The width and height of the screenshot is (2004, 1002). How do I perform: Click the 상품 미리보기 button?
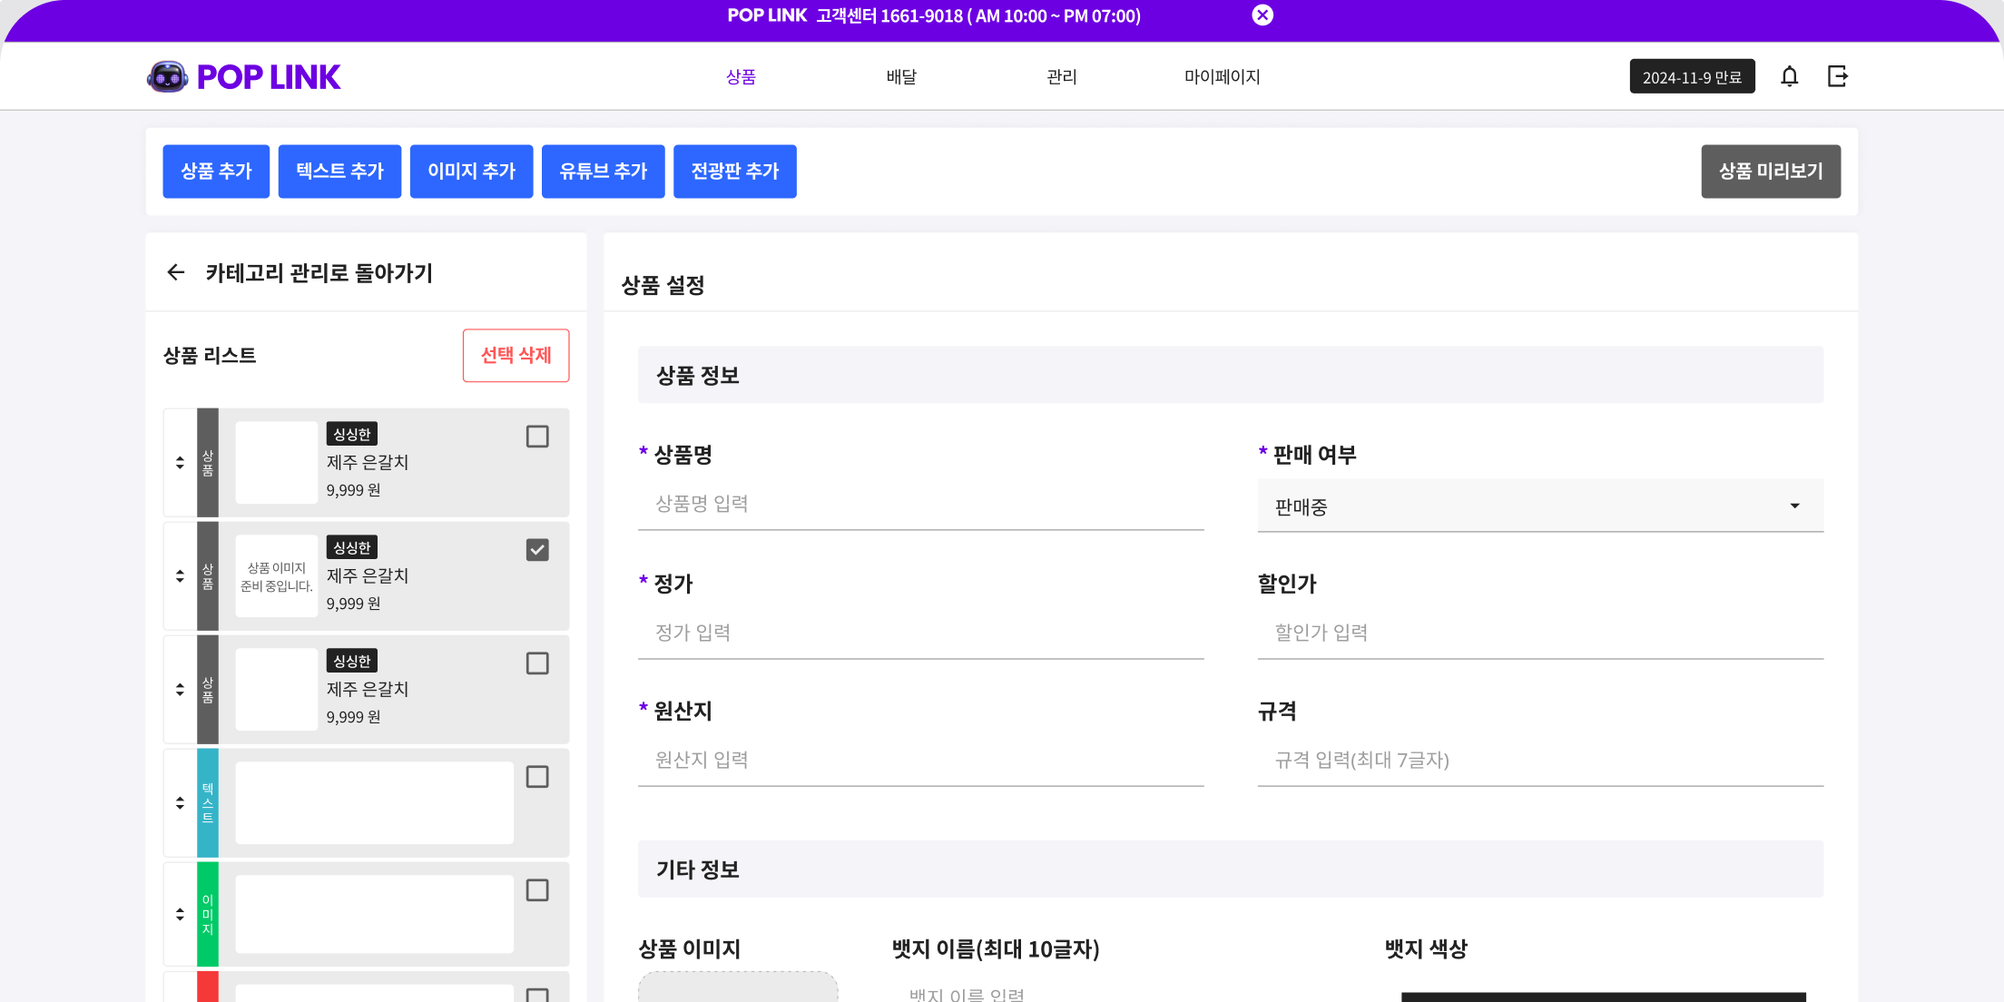pos(1771,171)
